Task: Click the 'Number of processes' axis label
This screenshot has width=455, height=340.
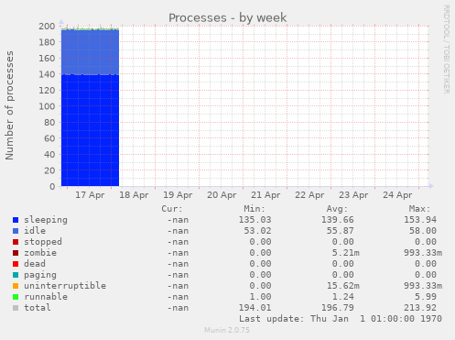Action: tap(9, 105)
